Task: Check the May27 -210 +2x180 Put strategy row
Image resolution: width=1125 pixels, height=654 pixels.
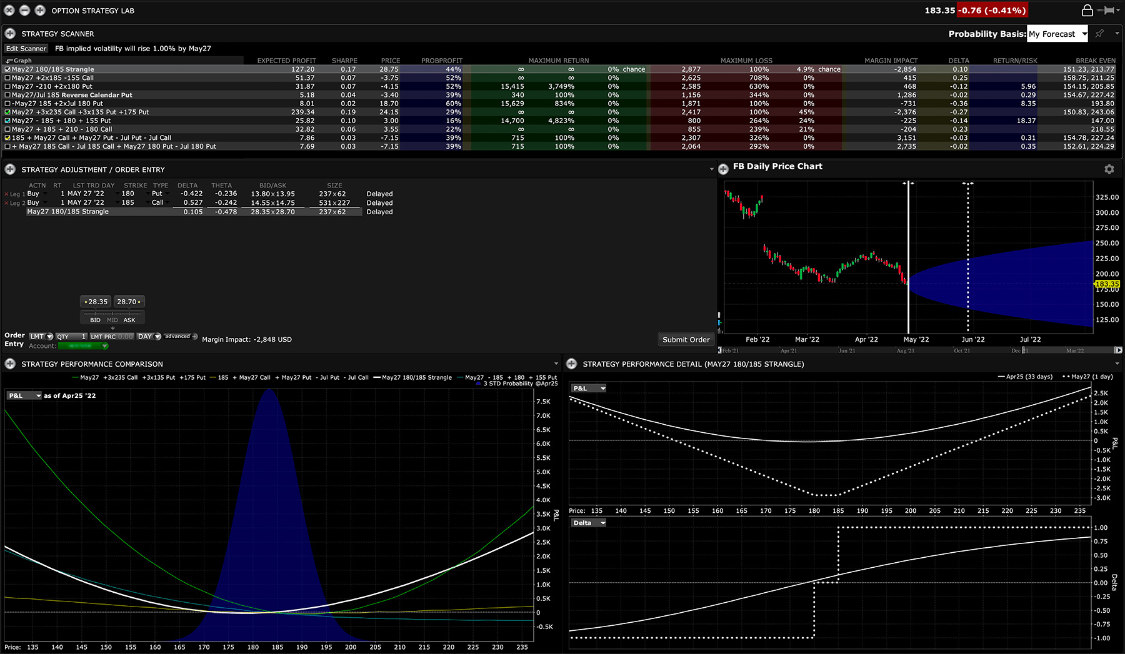Action: [7, 86]
